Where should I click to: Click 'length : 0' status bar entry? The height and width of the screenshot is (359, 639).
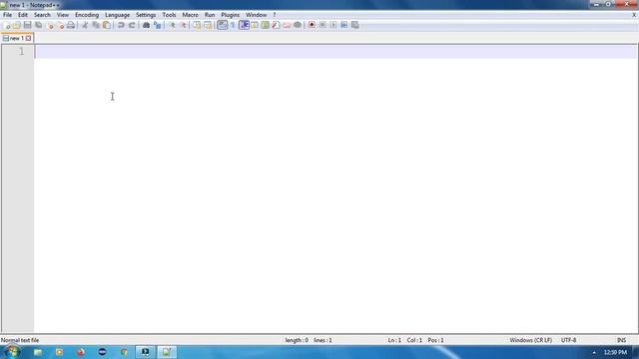pos(297,340)
